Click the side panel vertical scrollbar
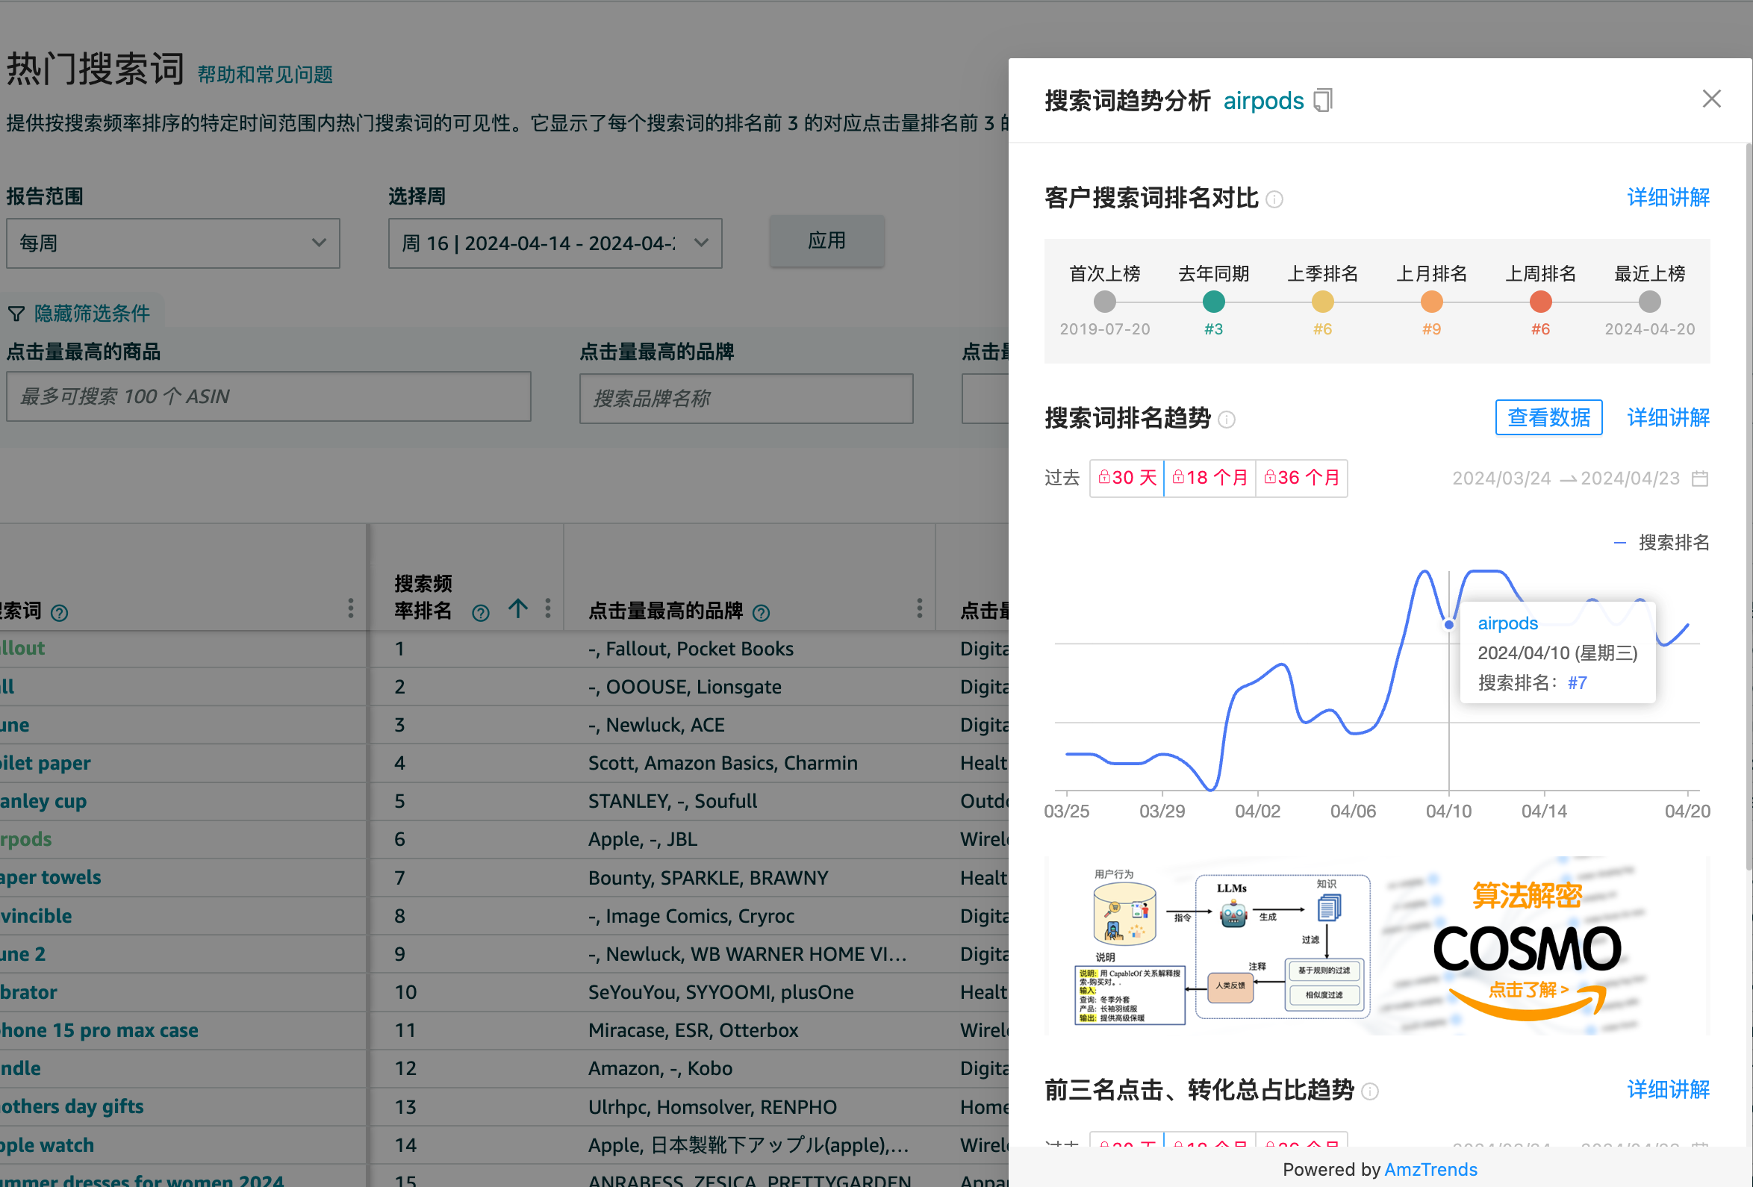The height and width of the screenshot is (1187, 1753). (1749, 505)
